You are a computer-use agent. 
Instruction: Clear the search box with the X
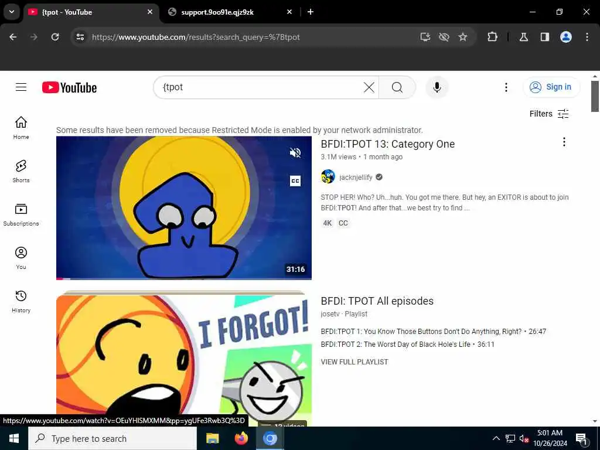click(369, 87)
